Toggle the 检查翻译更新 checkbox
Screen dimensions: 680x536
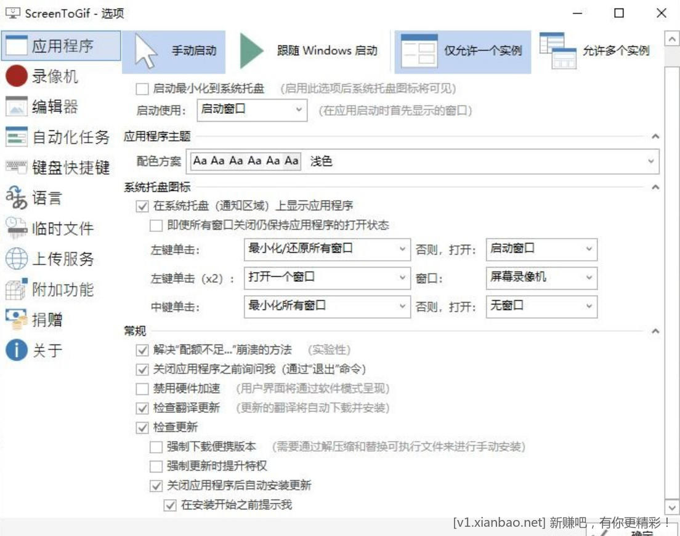point(142,408)
